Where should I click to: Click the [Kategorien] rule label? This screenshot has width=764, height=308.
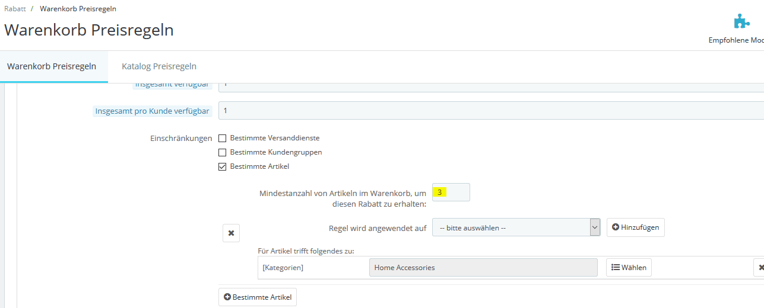click(283, 268)
